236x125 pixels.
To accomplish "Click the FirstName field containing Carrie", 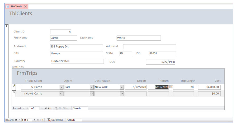I will (64, 38).
